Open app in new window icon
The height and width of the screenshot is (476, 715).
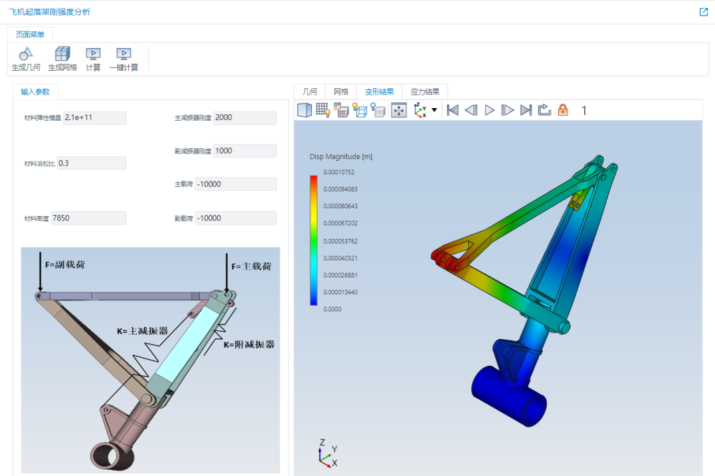coord(704,12)
